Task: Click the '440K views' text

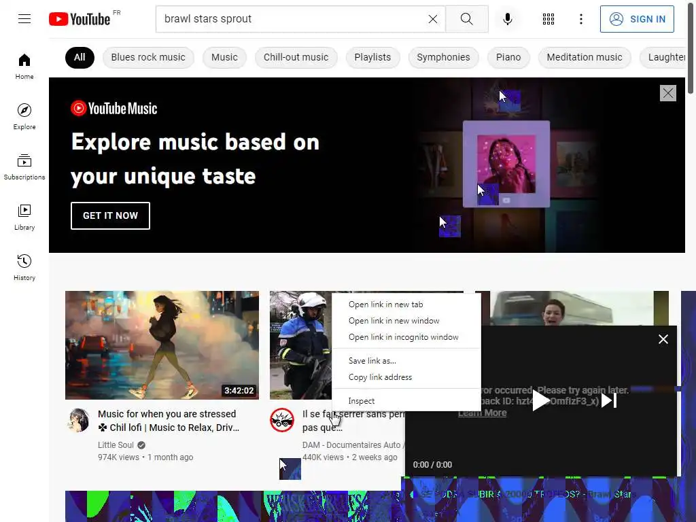Action: [323, 457]
